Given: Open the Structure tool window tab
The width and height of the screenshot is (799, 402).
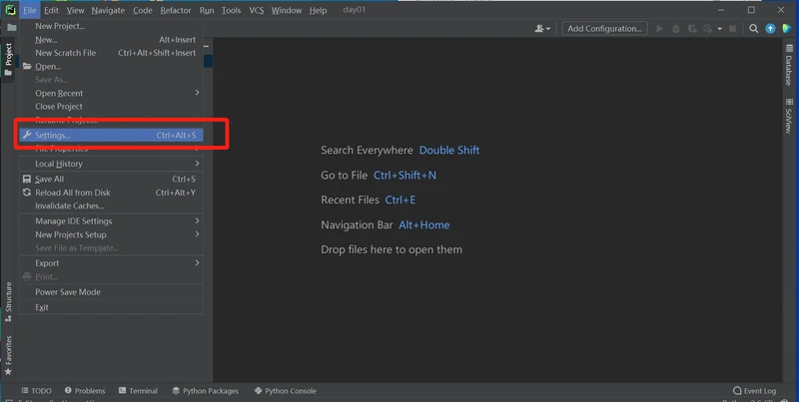Looking at the screenshot, I should tap(8, 301).
